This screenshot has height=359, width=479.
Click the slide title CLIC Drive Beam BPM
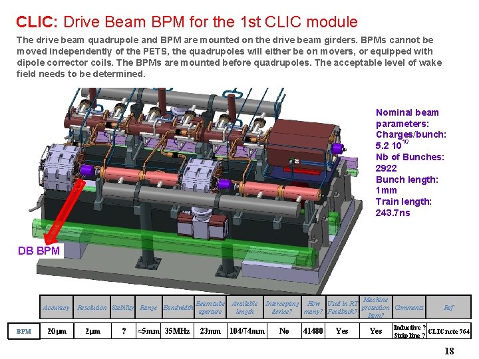(187, 22)
